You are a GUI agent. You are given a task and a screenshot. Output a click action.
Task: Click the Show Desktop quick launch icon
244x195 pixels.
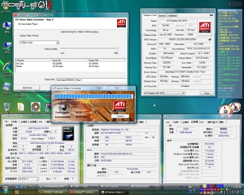[x=17, y=186]
